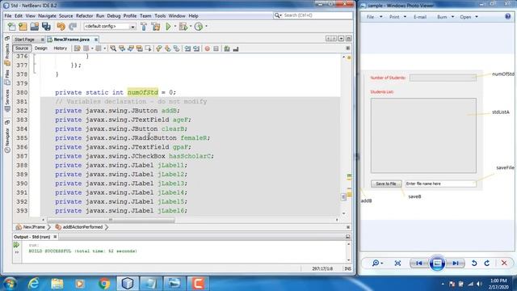Rotate image clockwise in Photo Viewer

point(487,263)
